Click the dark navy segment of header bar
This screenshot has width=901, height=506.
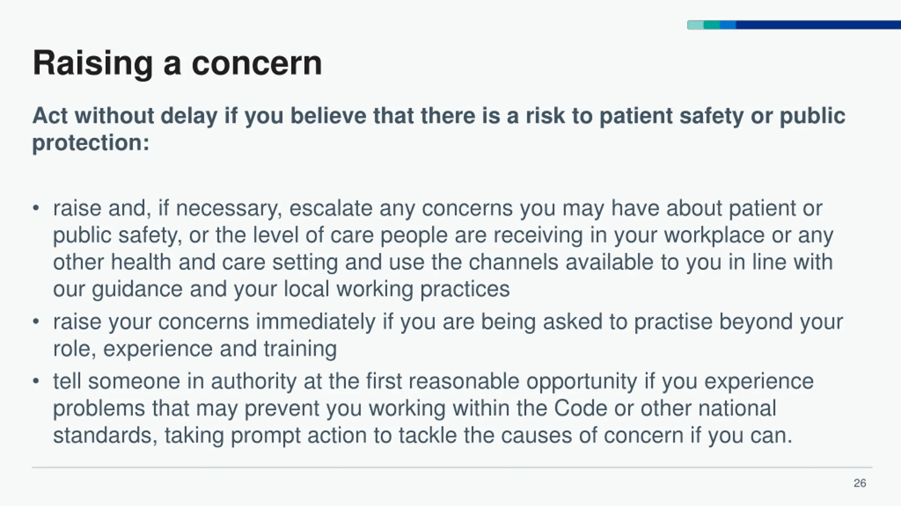pyautogui.click(x=818, y=25)
